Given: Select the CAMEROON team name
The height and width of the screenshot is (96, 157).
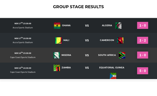Looking at the screenshot, I should [107, 40].
